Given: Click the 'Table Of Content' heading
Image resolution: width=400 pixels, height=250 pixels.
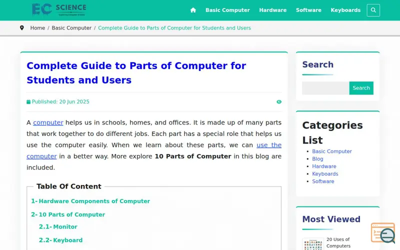Looking at the screenshot, I should pos(69,186).
